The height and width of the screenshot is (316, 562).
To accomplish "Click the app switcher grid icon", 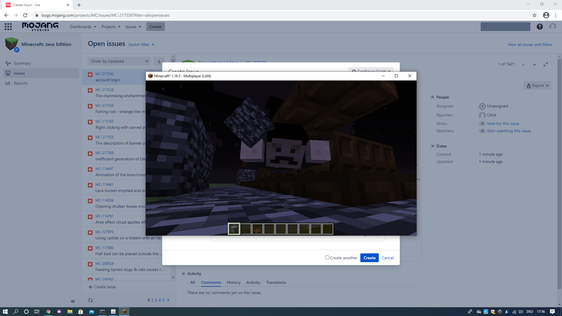I will (x=8, y=27).
